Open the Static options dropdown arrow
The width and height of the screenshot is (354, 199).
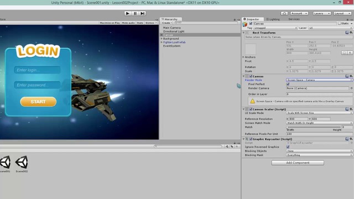(351, 23)
